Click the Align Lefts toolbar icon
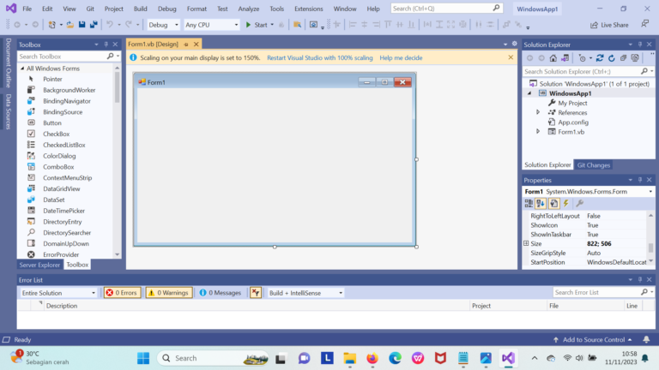The image size is (659, 370). tap(353, 25)
